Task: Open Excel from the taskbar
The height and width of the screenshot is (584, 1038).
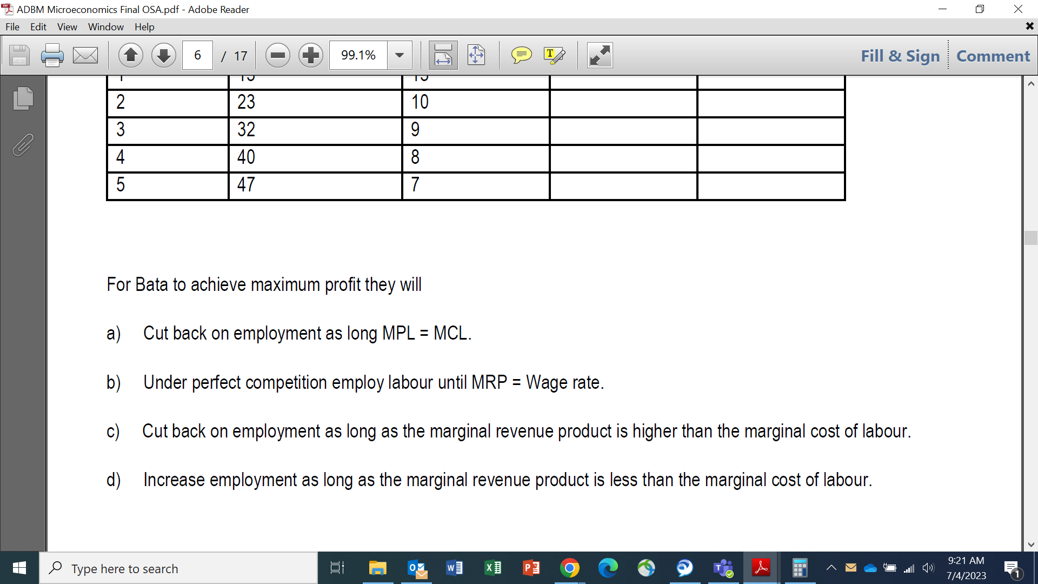Action: 493,568
